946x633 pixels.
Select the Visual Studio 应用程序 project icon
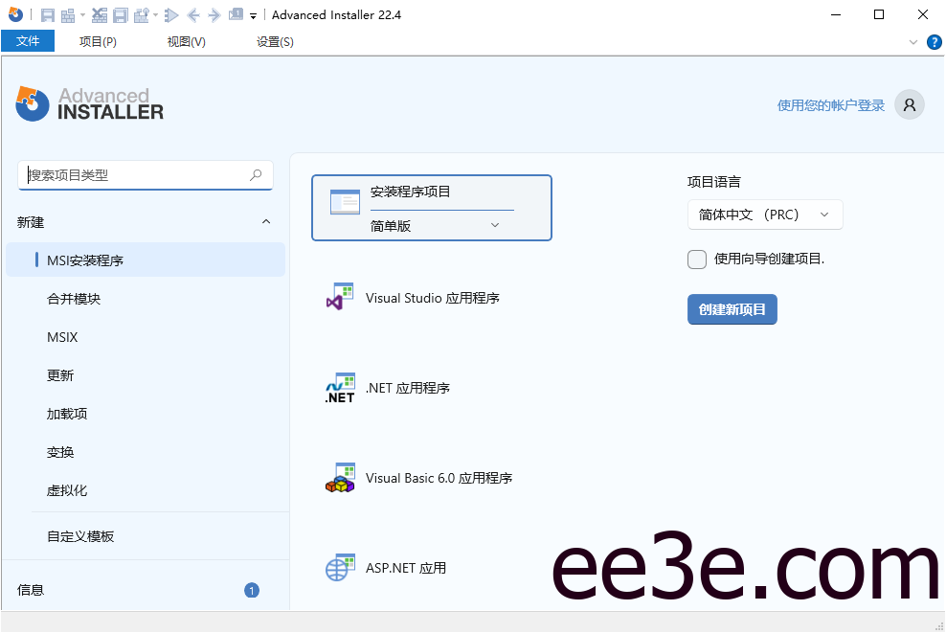click(339, 297)
